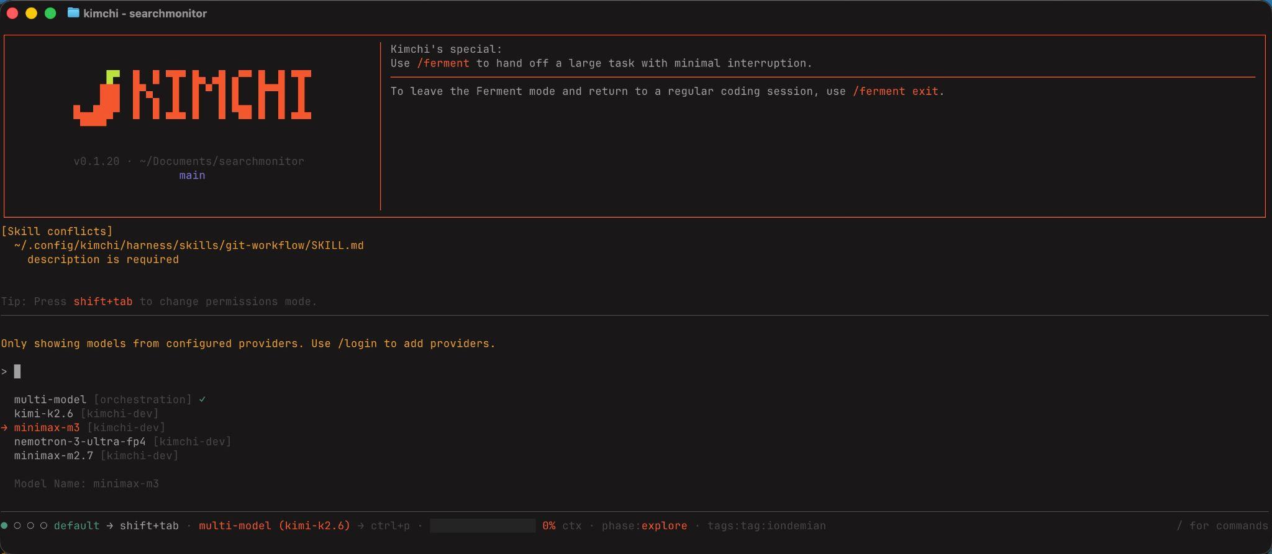Click the red close window button
The width and height of the screenshot is (1272, 554).
pos(12,13)
